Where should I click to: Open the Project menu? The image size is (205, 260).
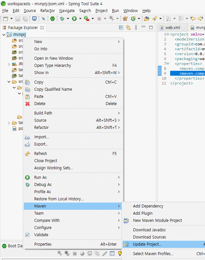coord(101,11)
